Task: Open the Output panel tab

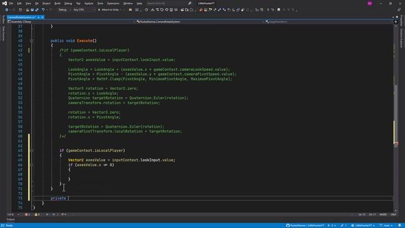Action: pyautogui.click(x=11, y=220)
